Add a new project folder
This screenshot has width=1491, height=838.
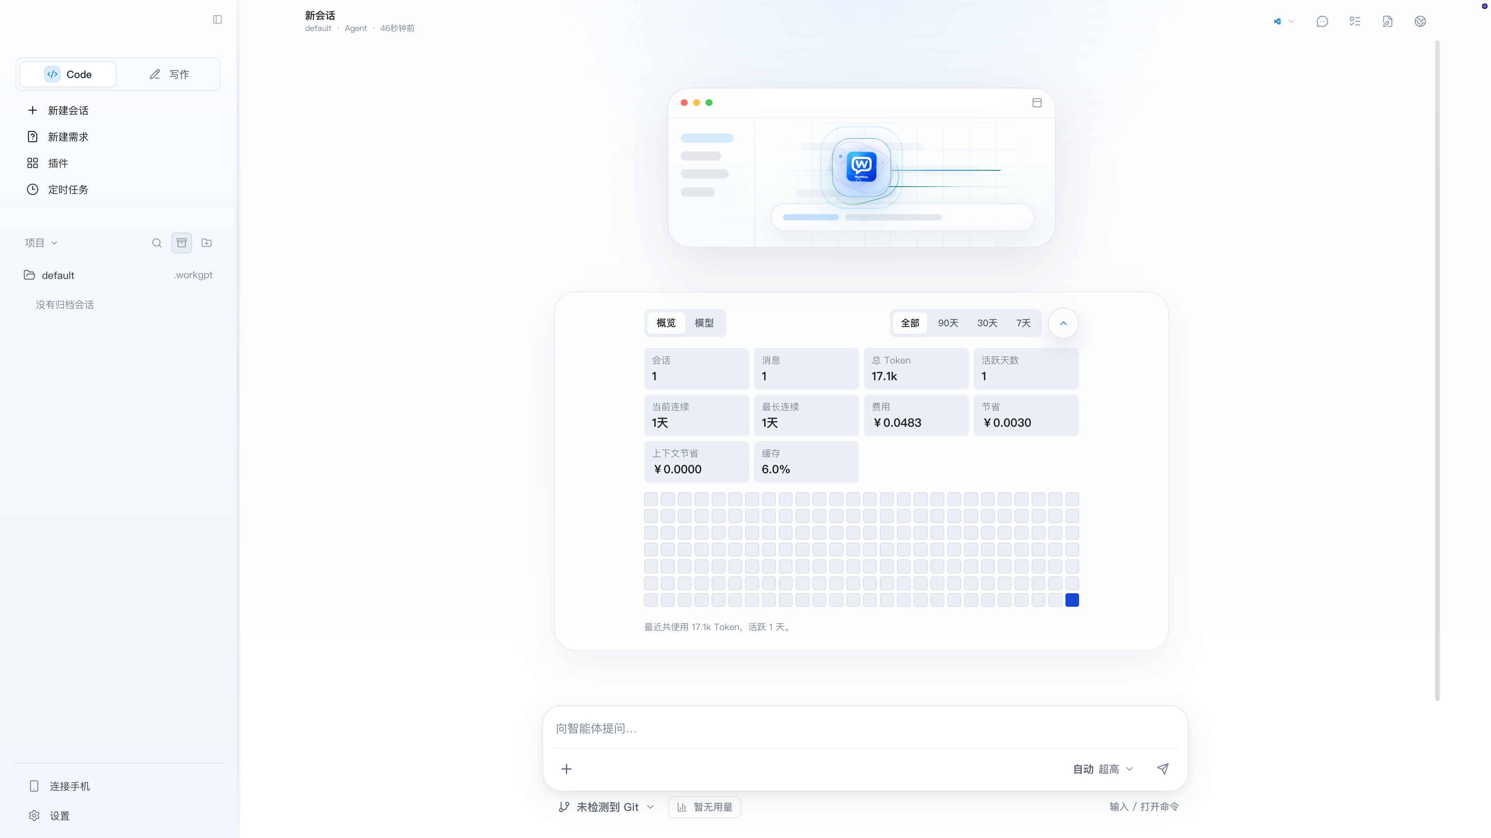207,243
